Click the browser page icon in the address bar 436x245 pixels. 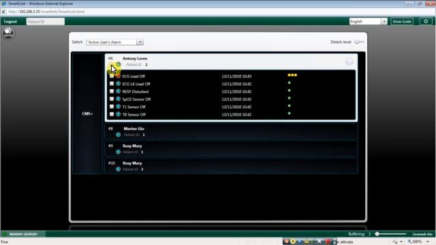[x=4, y=12]
